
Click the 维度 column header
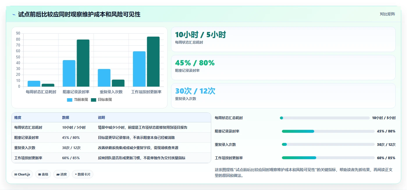[x=18, y=118]
